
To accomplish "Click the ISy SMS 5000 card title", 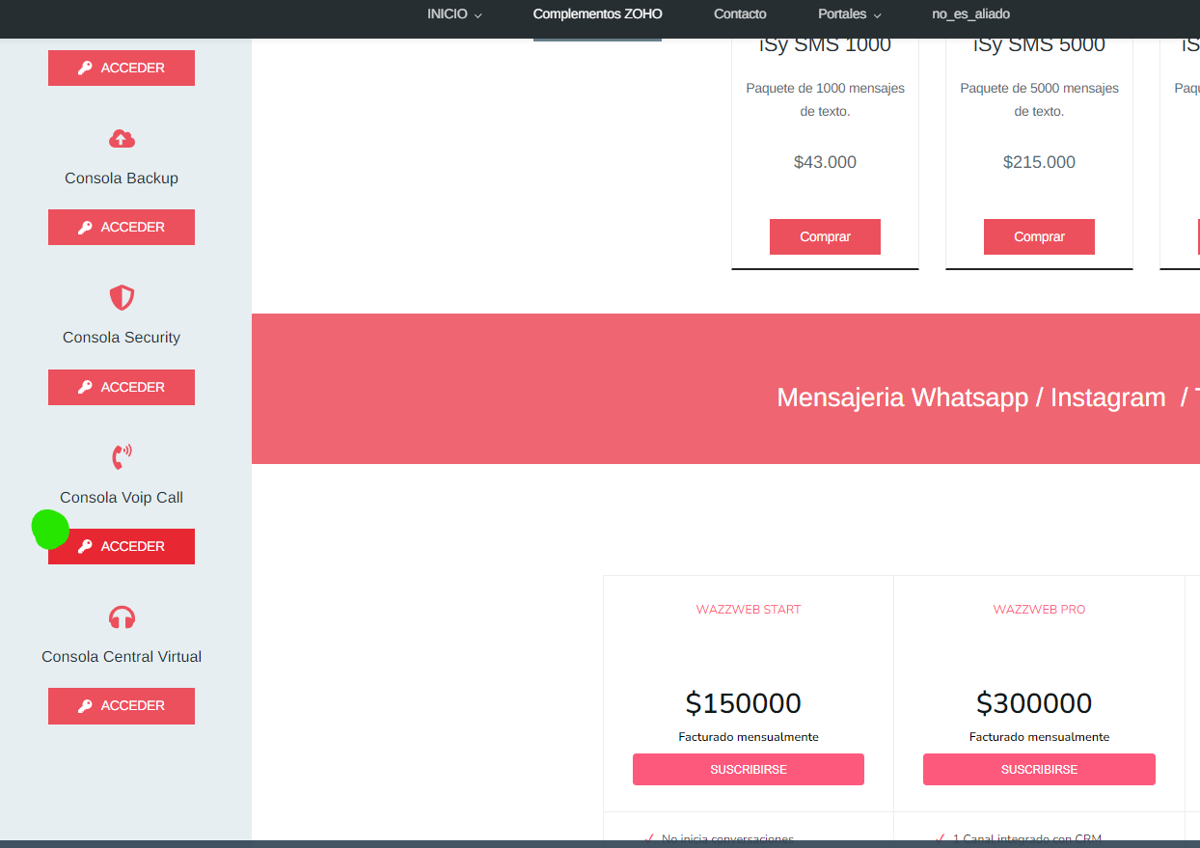I will (1039, 44).
